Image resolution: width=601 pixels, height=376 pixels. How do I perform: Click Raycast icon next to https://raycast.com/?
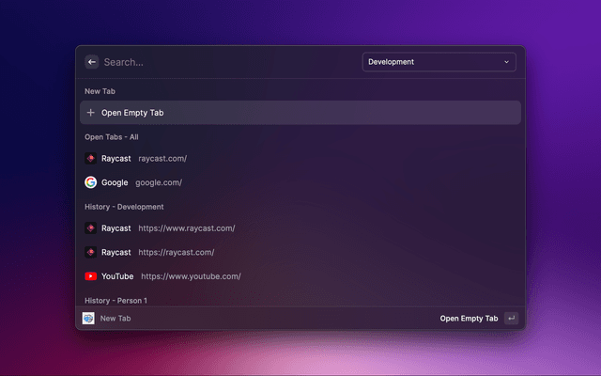pyautogui.click(x=91, y=252)
